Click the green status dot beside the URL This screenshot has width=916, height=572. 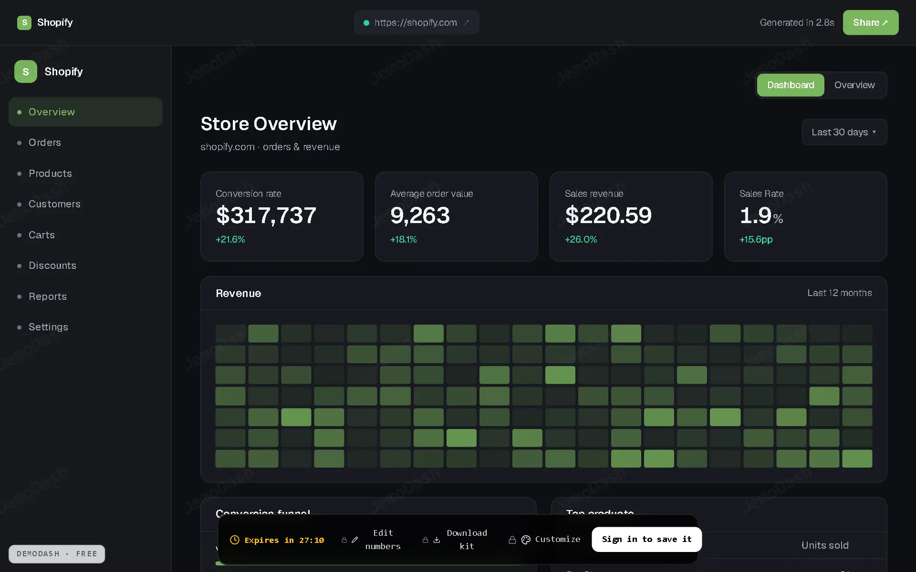coord(366,23)
